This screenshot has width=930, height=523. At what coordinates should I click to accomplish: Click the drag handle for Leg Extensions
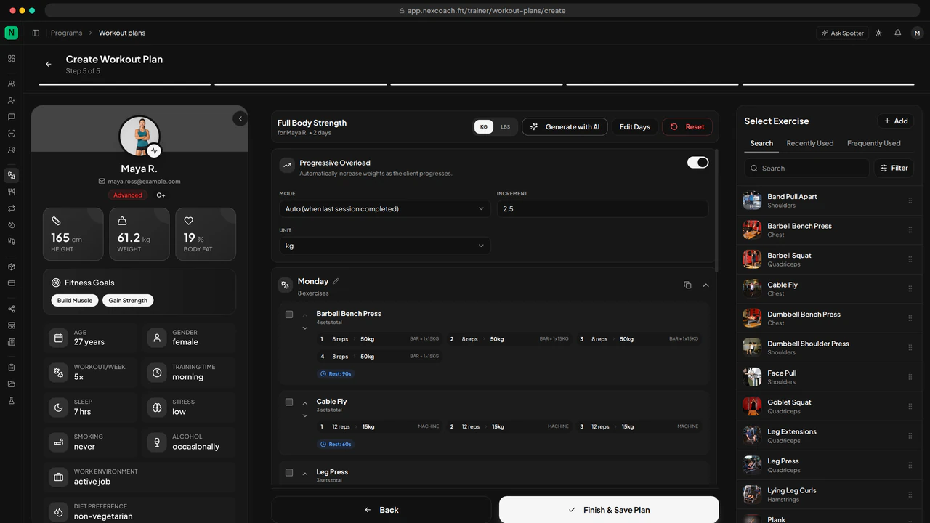pos(910,436)
